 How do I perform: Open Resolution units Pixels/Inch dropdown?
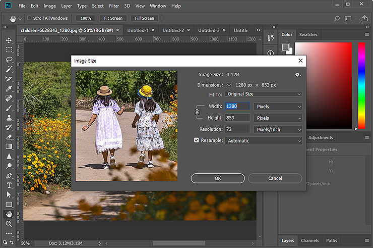pyautogui.click(x=278, y=129)
